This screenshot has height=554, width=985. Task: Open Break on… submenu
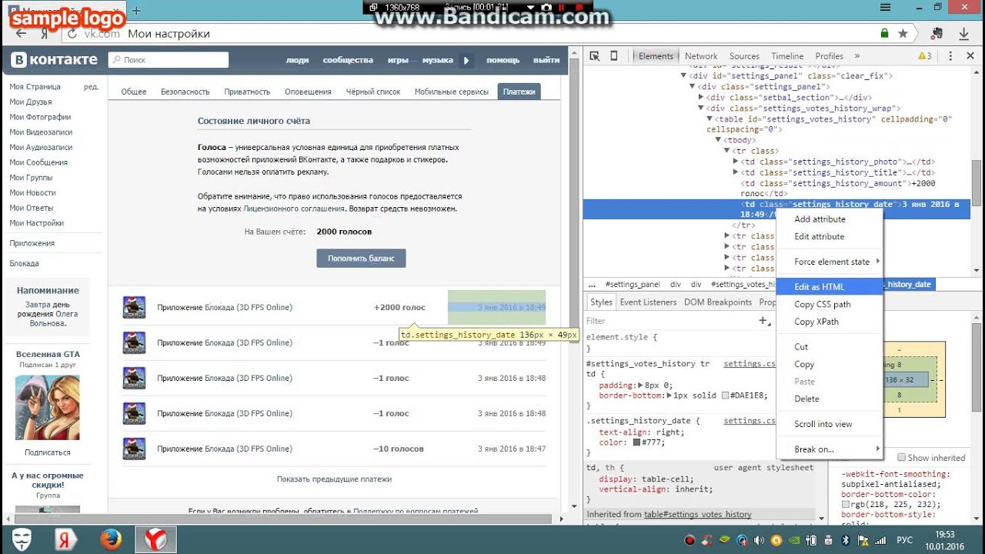(830, 449)
